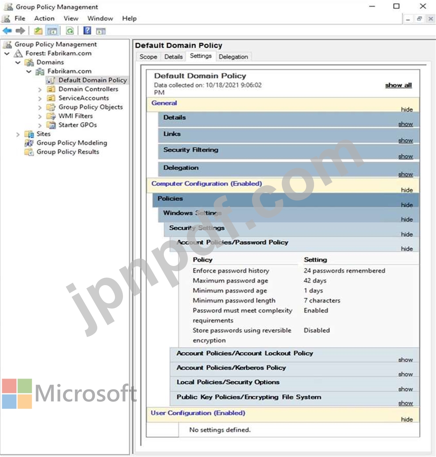Viewport: 436px width, 457px height.
Task: Click the "Enforce password history" policy text
Action: pyautogui.click(x=231, y=271)
